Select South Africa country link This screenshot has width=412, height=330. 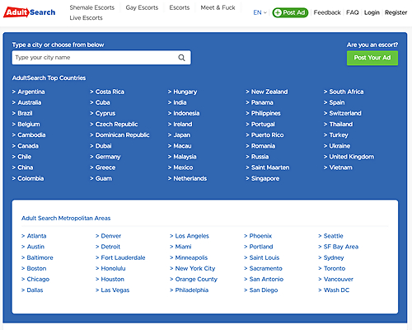[x=346, y=92]
